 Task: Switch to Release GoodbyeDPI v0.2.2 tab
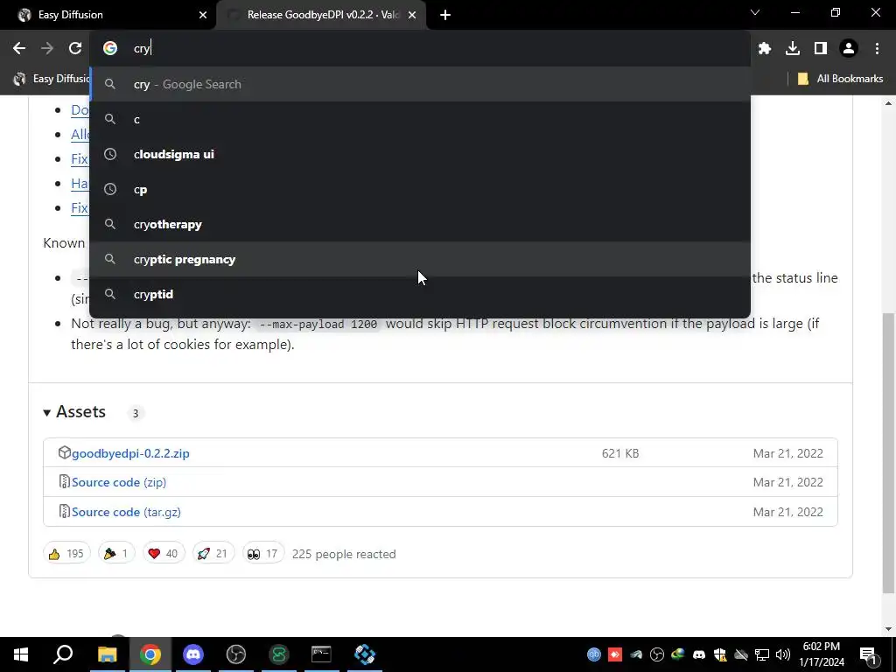321,15
